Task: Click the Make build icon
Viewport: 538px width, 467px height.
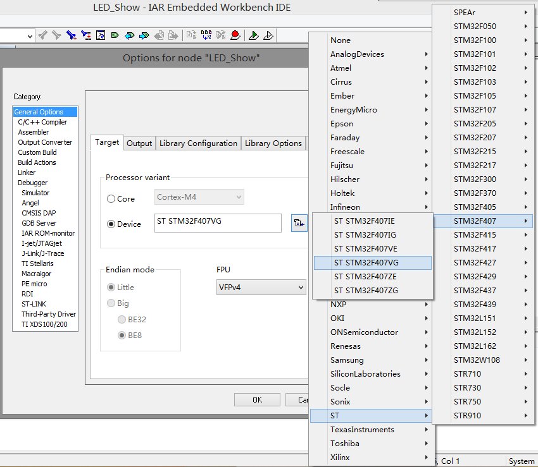Action: (206, 35)
